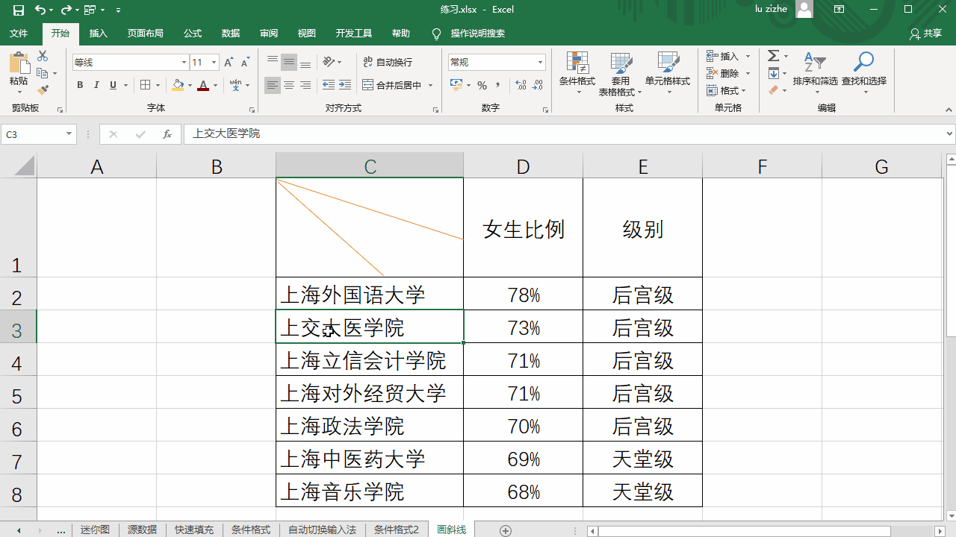Add a new sheet with plus button
Viewport: 956px width, 537px height.
click(506, 530)
